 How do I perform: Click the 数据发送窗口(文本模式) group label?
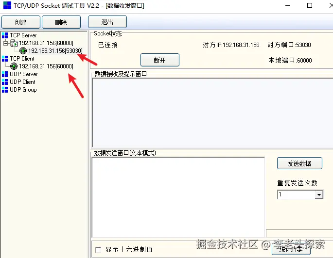coord(125,153)
